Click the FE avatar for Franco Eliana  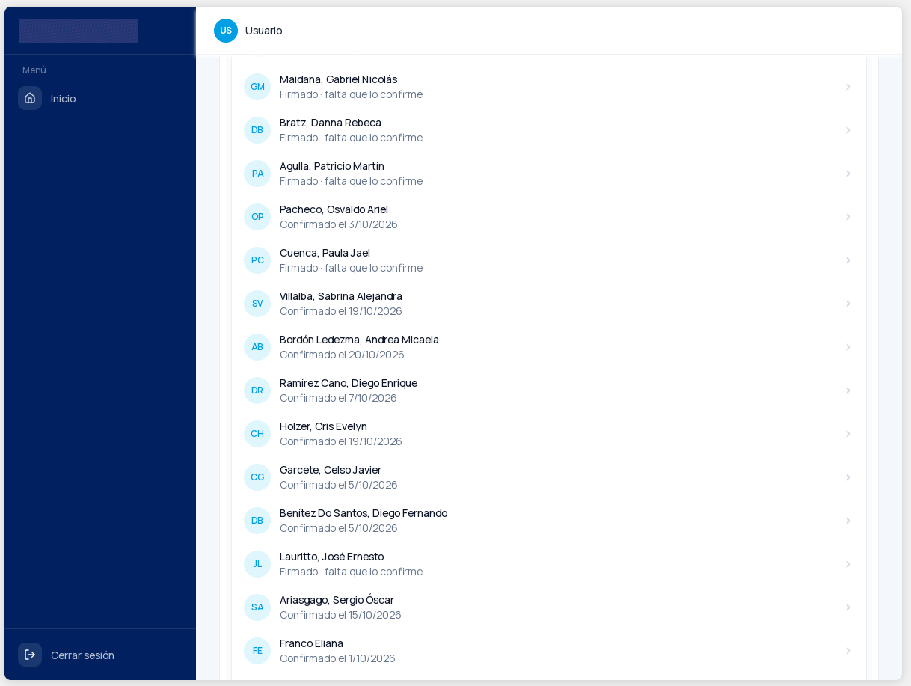pyautogui.click(x=257, y=651)
